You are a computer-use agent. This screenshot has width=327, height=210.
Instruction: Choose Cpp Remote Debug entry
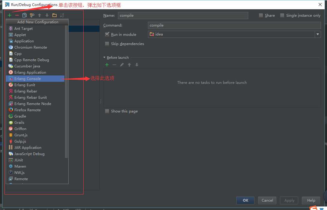[x=35, y=60]
